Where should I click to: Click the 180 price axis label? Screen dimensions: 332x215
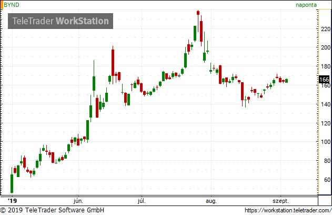(326, 66)
